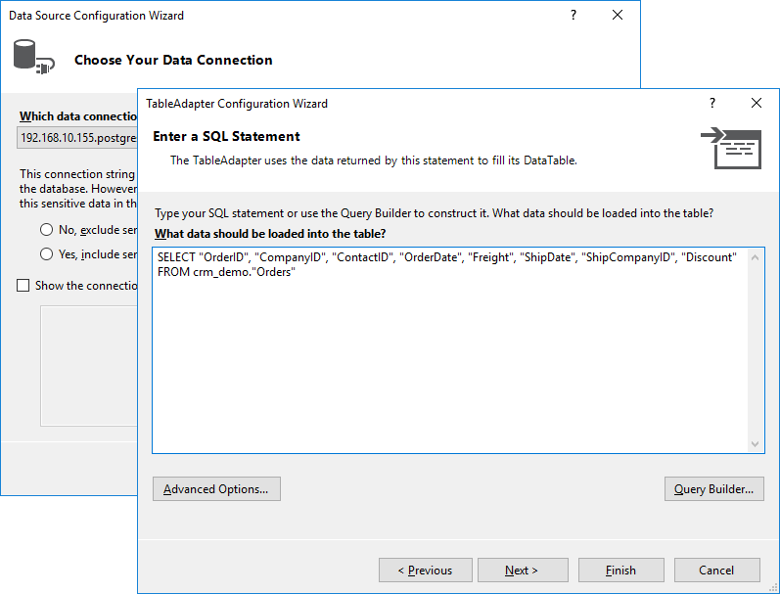Screen dimensions: 780x594
Task: Close the Data Source Configuration Wizard
Action: [x=618, y=15]
